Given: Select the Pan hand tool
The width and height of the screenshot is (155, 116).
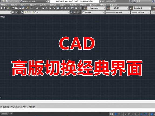Looking at the screenshot, I should click(x=43, y=8).
